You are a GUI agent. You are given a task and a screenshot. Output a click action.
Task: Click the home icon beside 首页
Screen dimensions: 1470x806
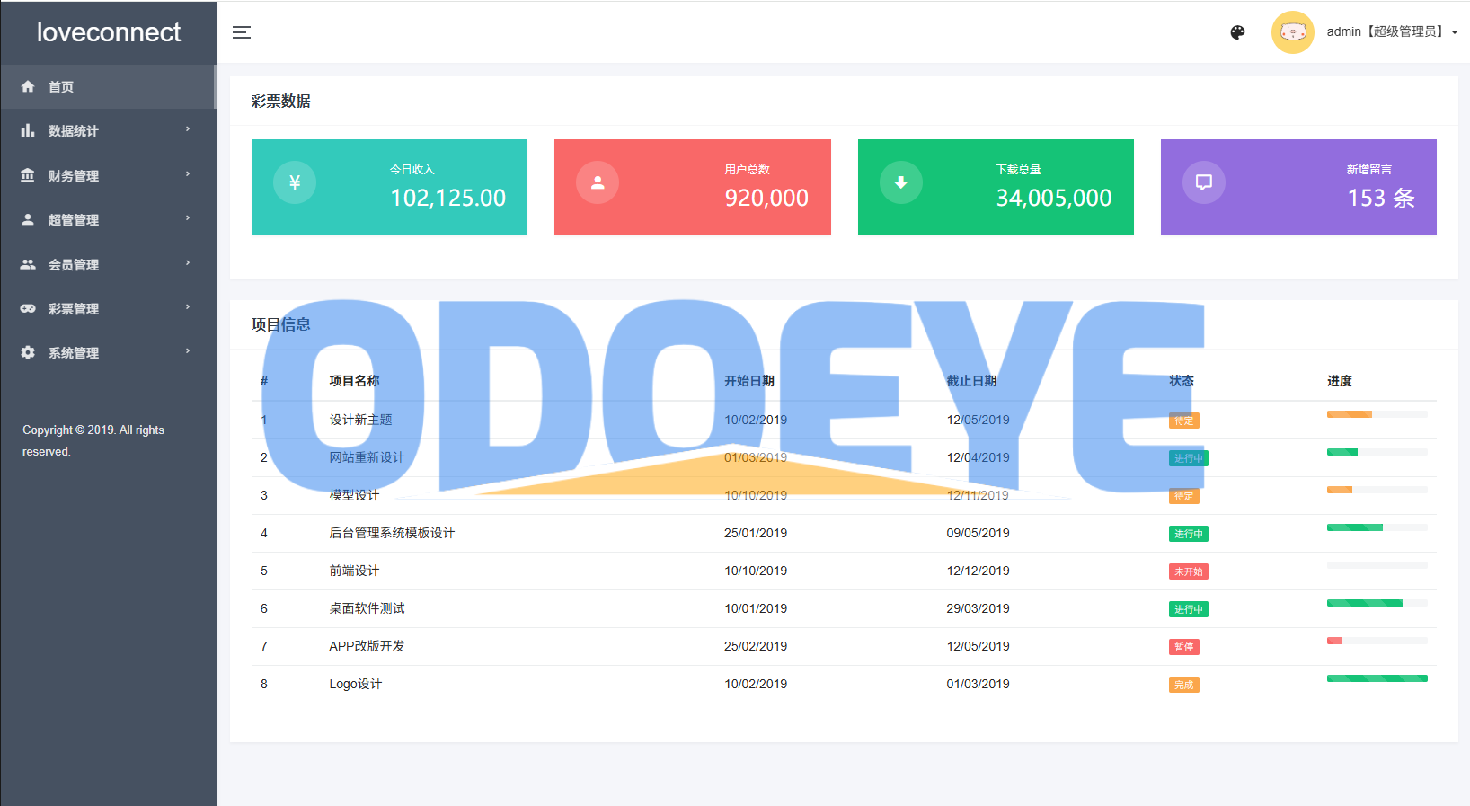[x=28, y=87]
